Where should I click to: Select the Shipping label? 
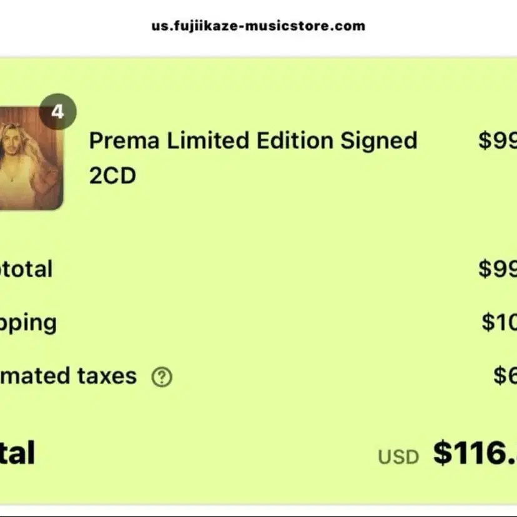click(x=29, y=323)
